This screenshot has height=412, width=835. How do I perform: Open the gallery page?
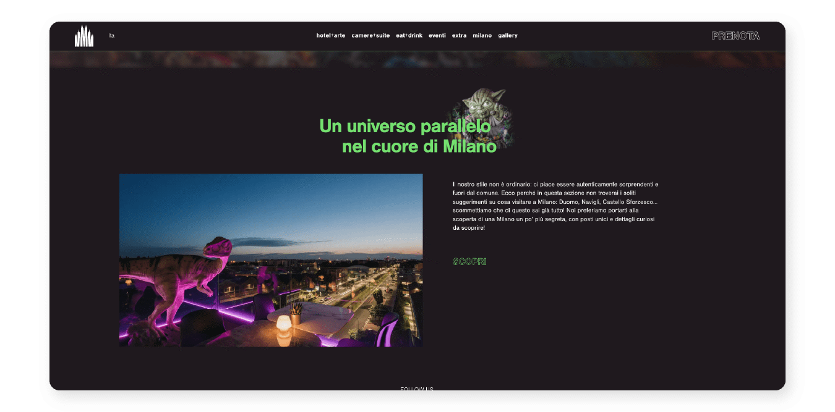click(507, 36)
